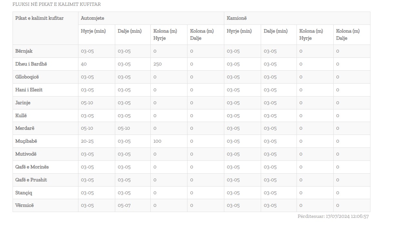Click the Jarinje row label

point(23,103)
